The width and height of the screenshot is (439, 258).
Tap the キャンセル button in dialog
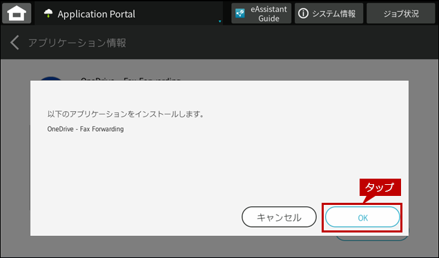coord(279,217)
